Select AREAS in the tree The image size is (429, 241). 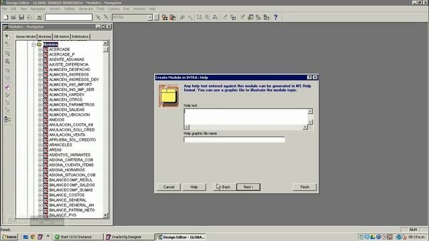click(x=55, y=150)
